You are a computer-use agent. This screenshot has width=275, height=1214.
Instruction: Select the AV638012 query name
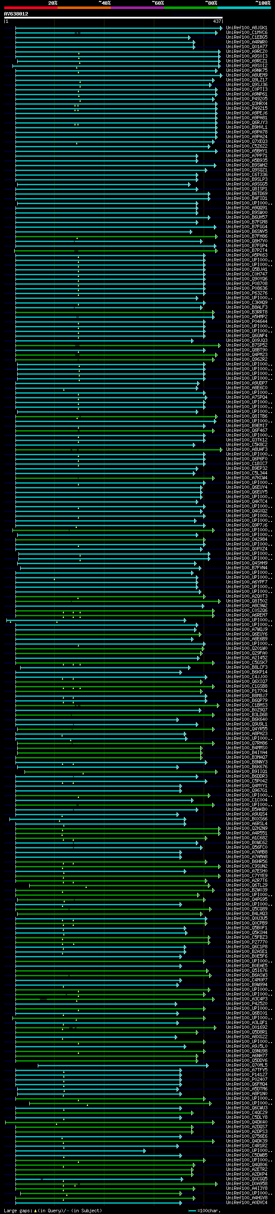pyautogui.click(x=16, y=14)
